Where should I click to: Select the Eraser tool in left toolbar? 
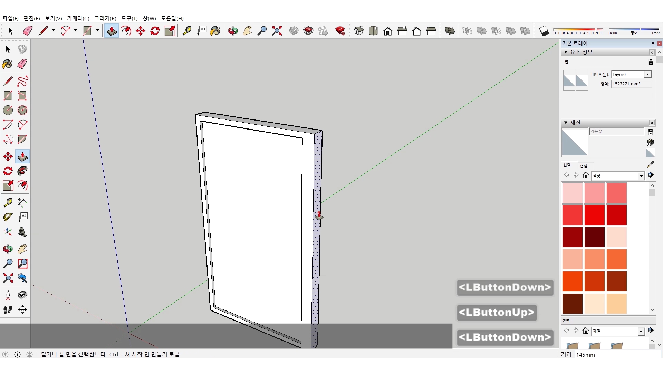click(x=22, y=64)
